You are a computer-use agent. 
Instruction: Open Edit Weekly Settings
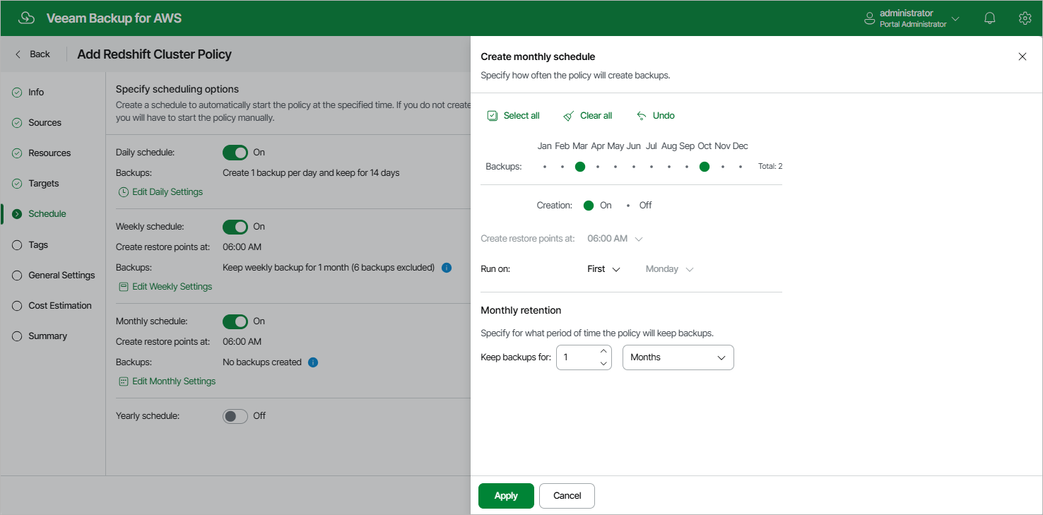[165, 287]
